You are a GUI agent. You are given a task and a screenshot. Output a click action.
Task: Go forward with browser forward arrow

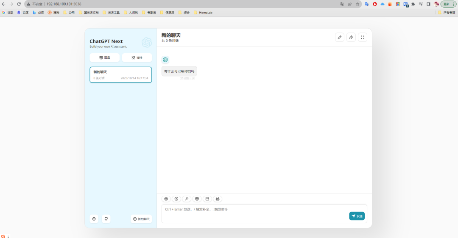click(11, 4)
